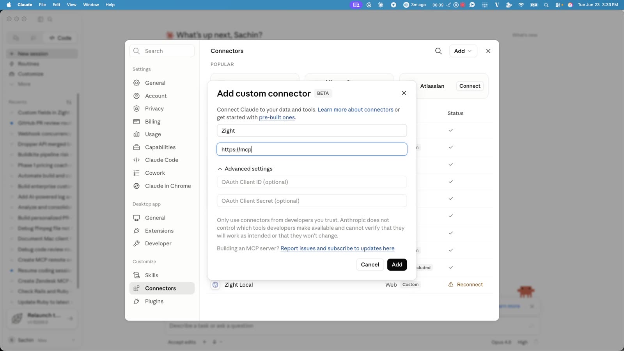Collapse Advanced settings section

pyautogui.click(x=245, y=168)
